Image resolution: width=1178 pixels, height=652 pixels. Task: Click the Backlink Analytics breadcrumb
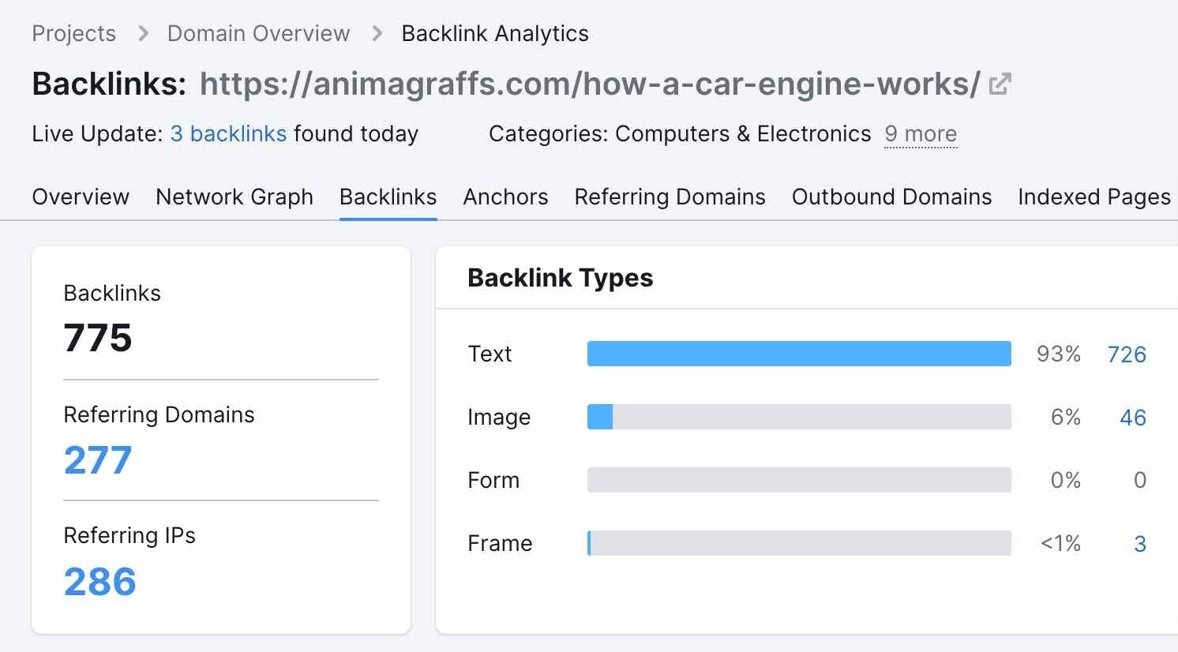click(x=495, y=34)
